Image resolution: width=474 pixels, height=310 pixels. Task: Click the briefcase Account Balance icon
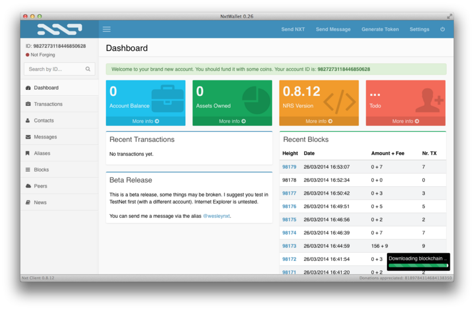click(167, 98)
